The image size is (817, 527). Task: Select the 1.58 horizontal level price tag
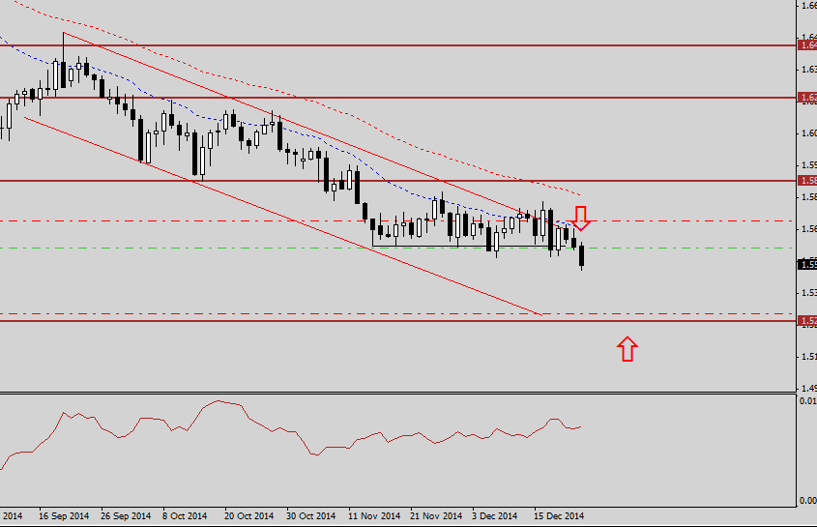coord(806,180)
